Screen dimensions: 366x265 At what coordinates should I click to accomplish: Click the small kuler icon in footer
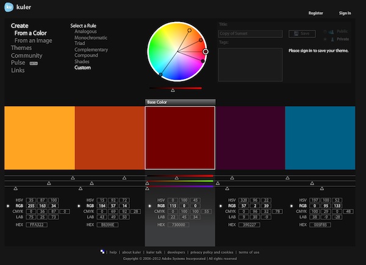(102, 252)
